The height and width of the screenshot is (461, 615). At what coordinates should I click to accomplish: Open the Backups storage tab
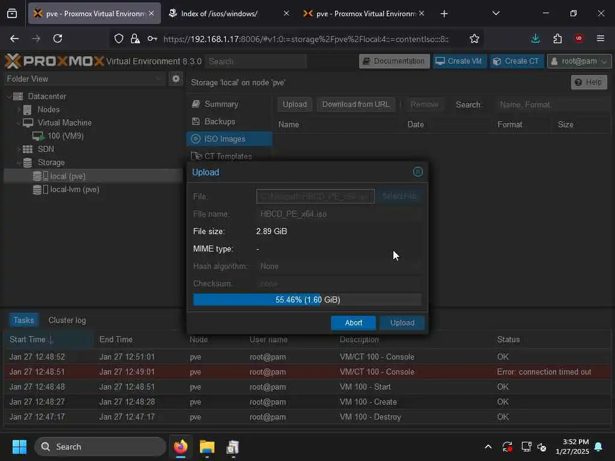point(229,121)
